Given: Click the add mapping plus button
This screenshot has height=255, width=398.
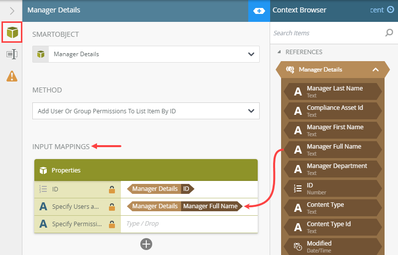Looking at the screenshot, I should 146,244.
